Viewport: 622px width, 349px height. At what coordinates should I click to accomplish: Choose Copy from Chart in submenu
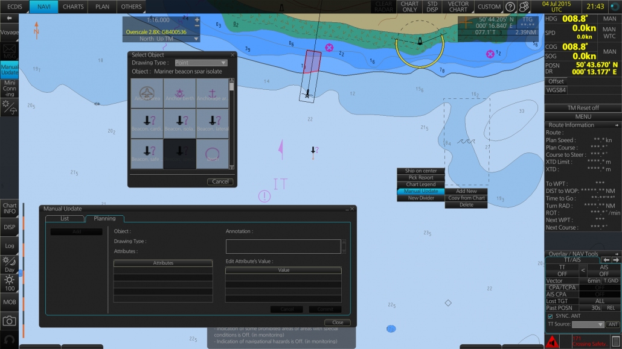click(x=466, y=198)
